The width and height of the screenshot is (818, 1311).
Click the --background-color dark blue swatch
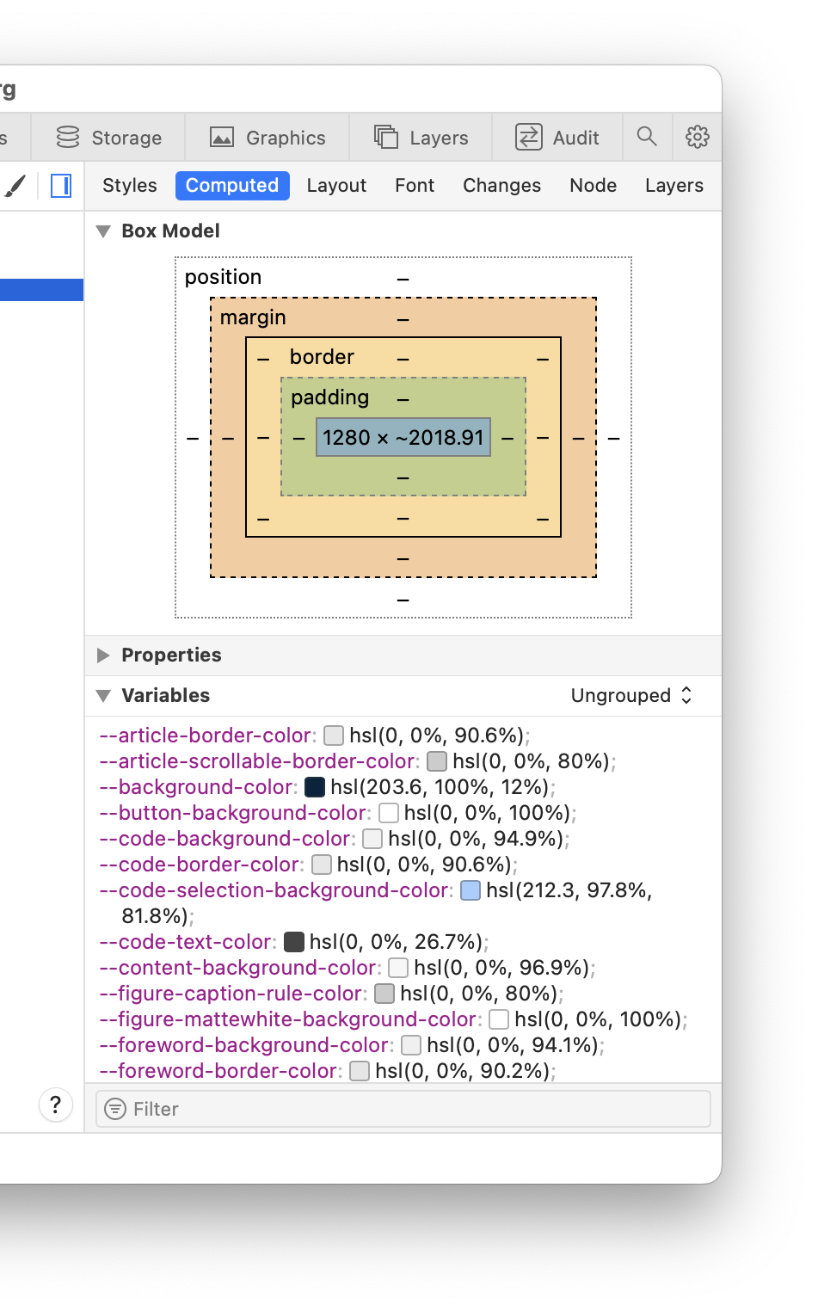click(x=315, y=787)
